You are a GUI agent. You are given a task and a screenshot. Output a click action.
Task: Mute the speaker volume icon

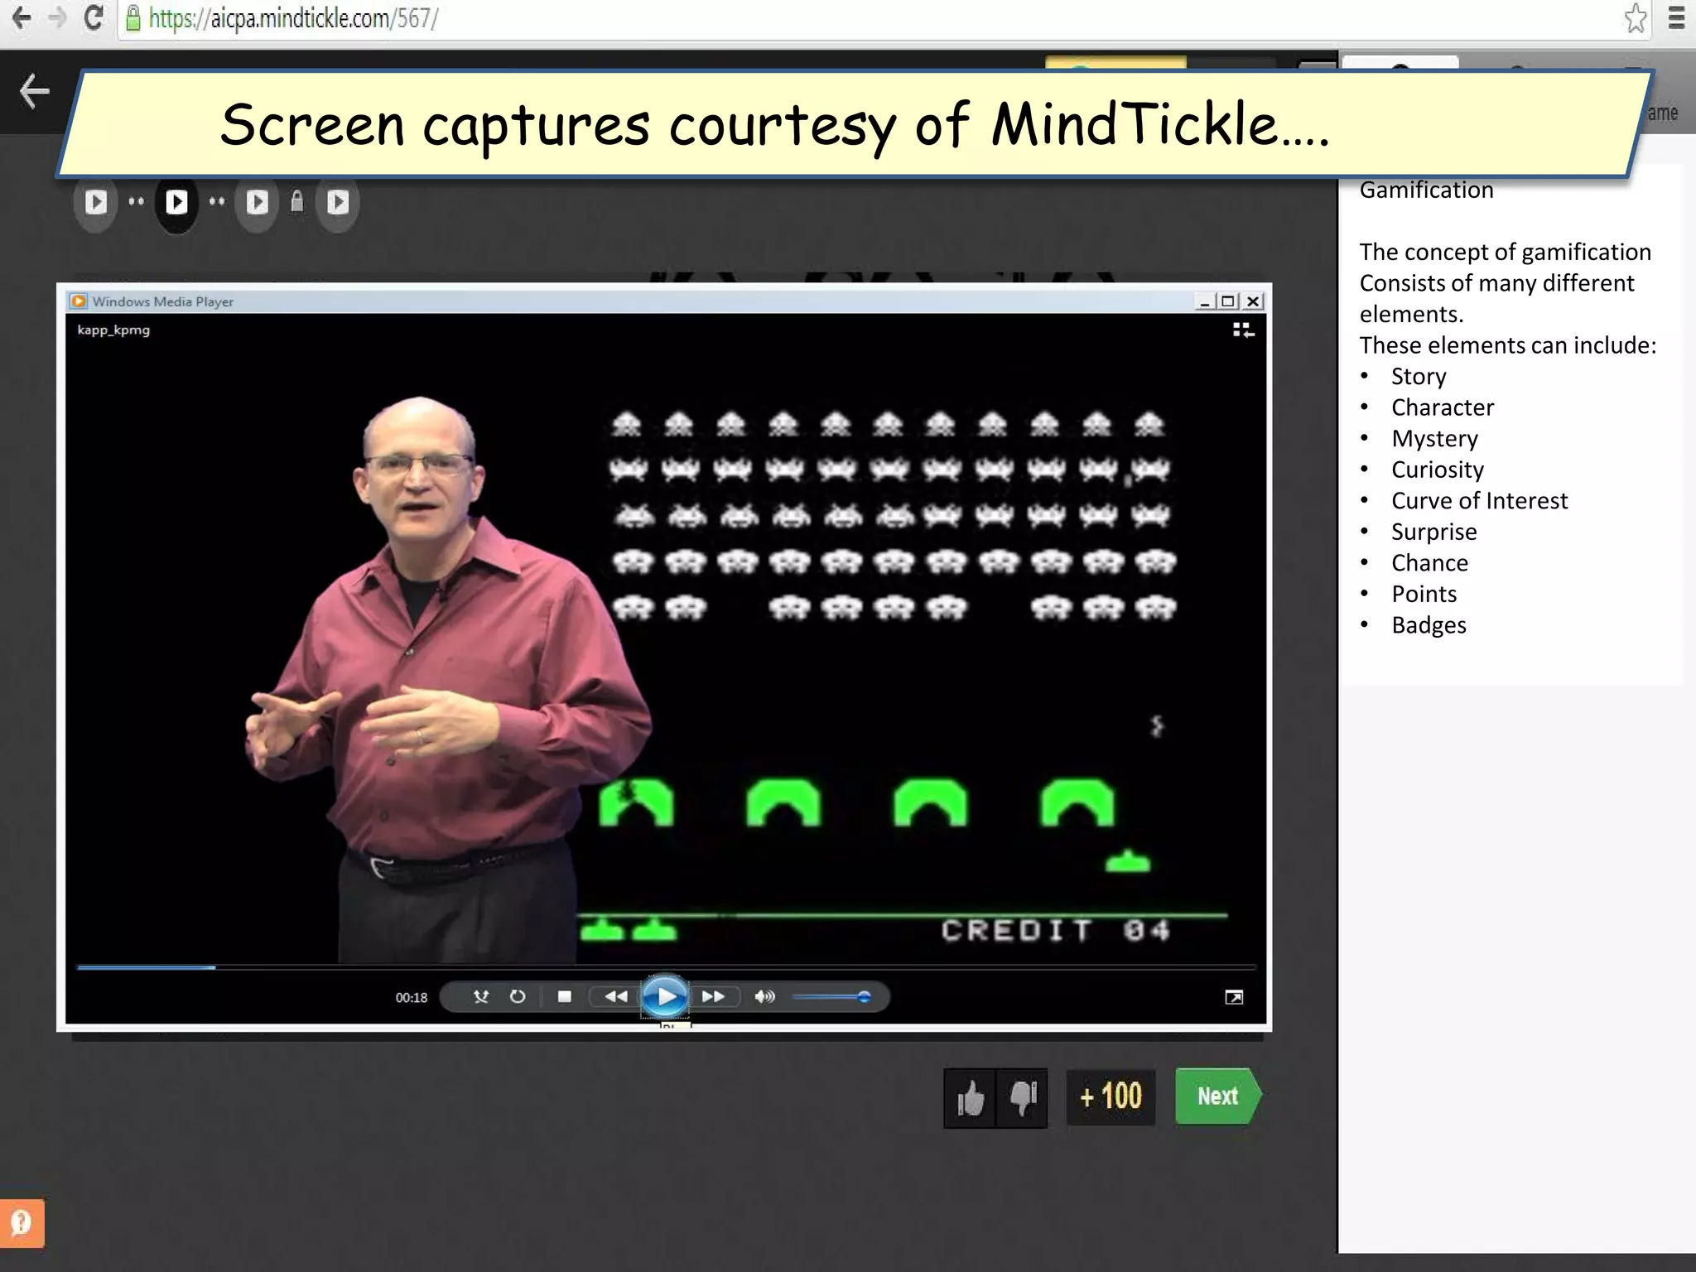[x=764, y=996]
